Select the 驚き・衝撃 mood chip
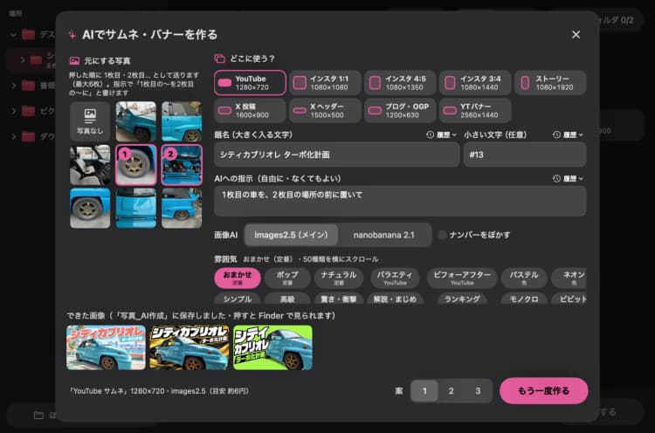Image resolution: width=655 pixels, height=433 pixels. [338, 299]
